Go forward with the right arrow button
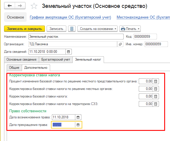Viewport: 170px width, 141px height. point(20,6)
